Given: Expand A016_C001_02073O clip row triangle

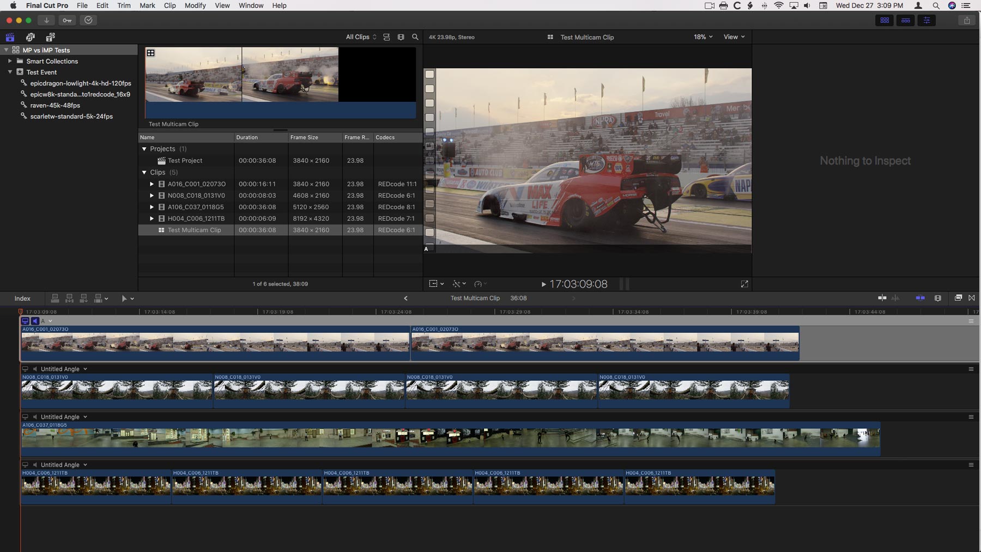Looking at the screenshot, I should pos(152,184).
